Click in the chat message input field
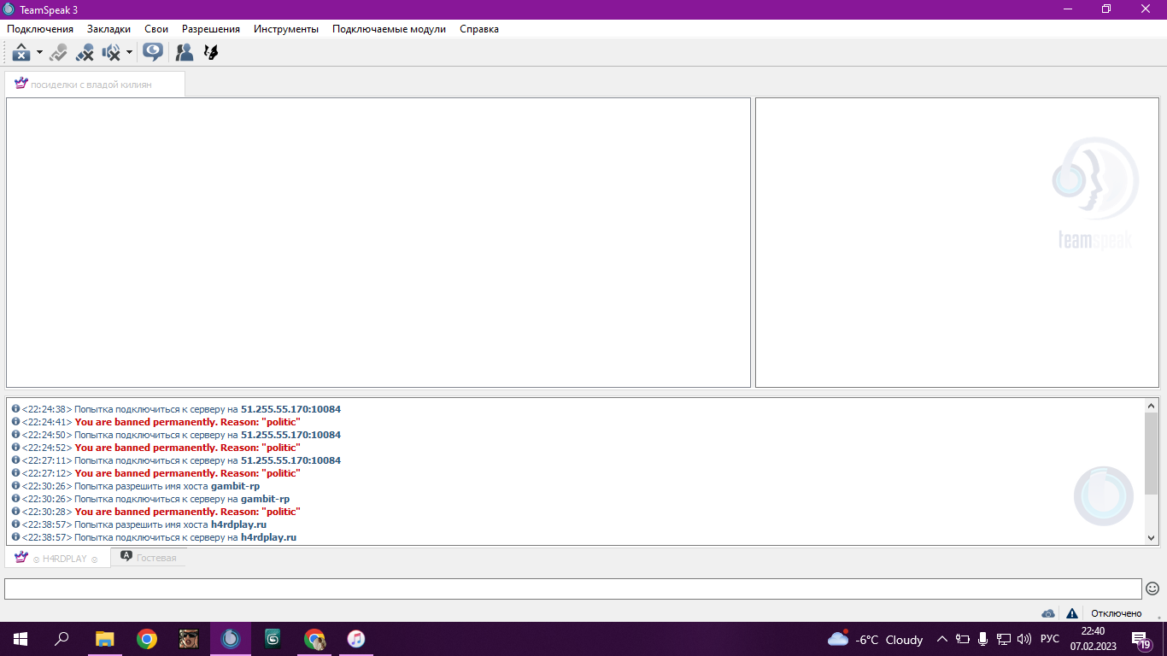Viewport: 1167px width, 656px height. coord(572,589)
